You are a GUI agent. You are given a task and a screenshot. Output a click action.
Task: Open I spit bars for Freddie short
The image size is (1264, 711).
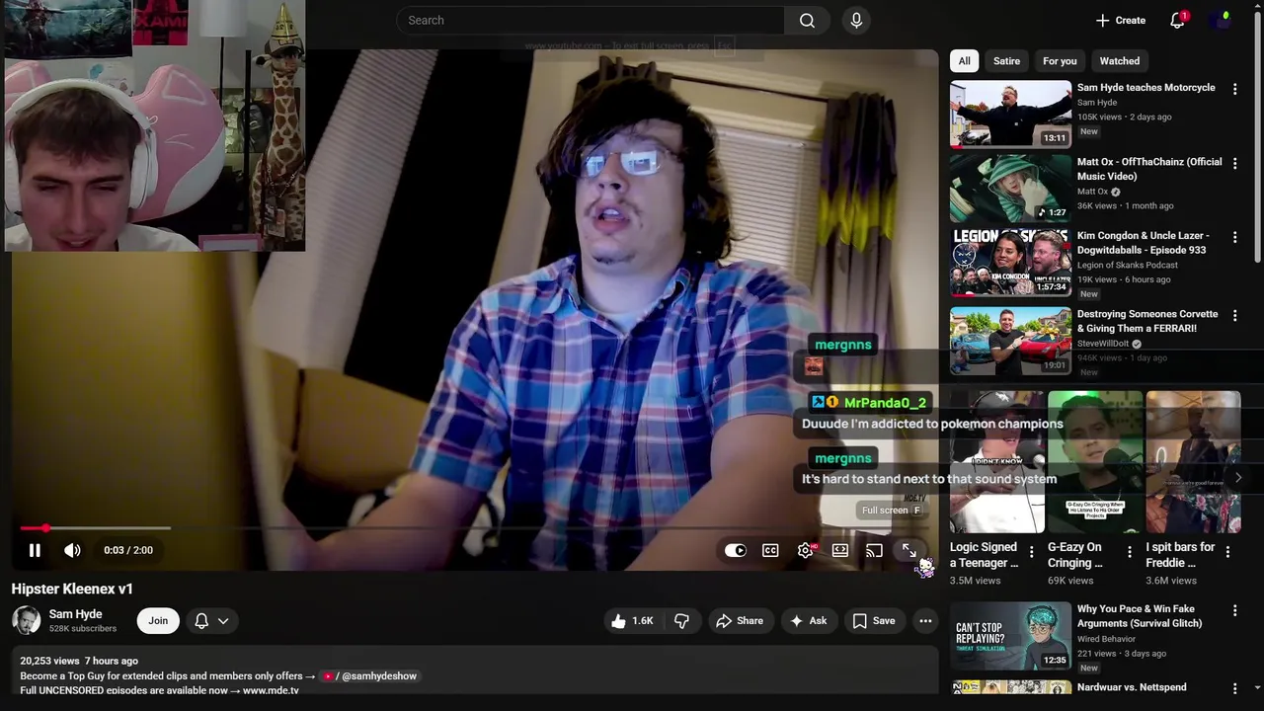point(1193,462)
